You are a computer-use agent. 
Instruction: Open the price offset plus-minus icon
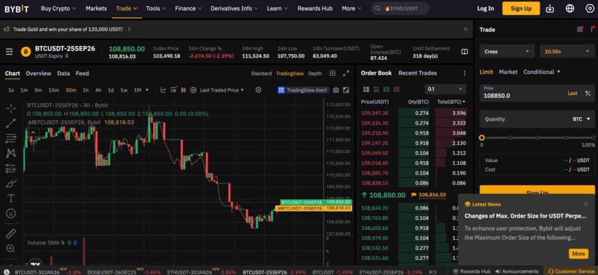(587, 93)
